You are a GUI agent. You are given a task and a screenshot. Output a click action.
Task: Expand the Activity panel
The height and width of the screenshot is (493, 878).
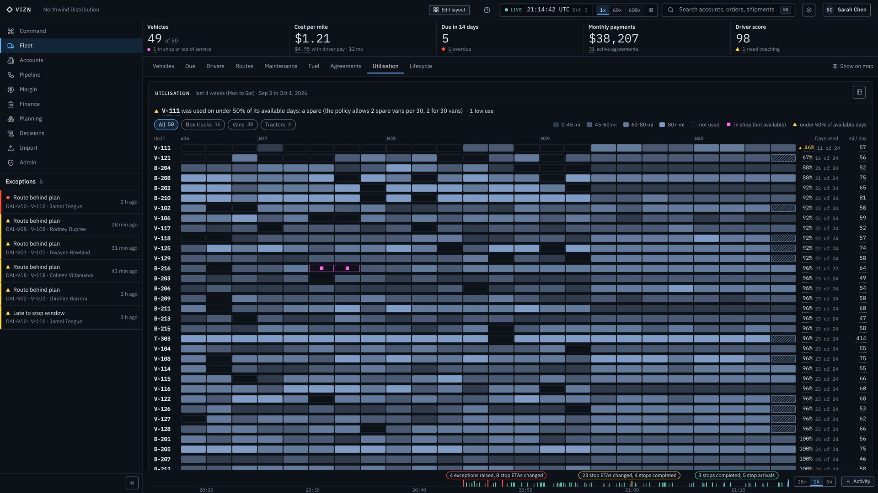[x=858, y=482]
